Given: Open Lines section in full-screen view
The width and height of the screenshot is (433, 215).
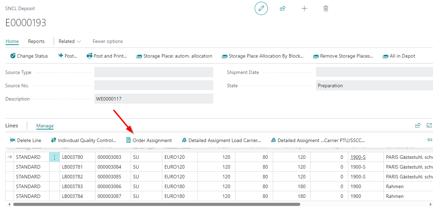Looking at the screenshot, I should click(x=429, y=126).
